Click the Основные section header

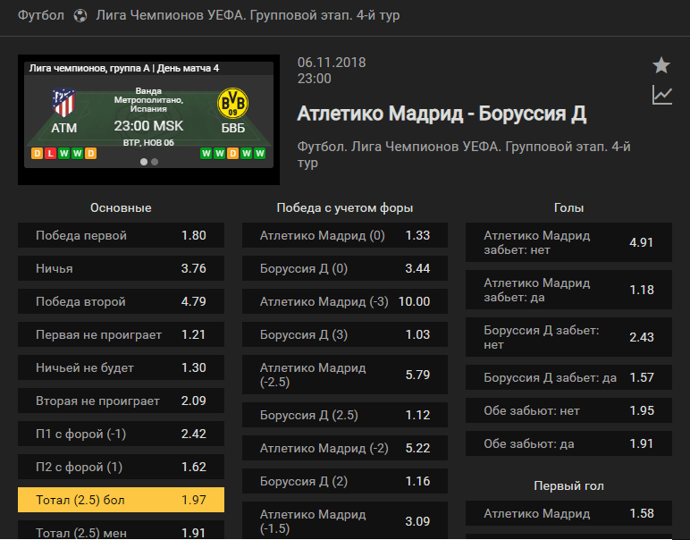[121, 207]
